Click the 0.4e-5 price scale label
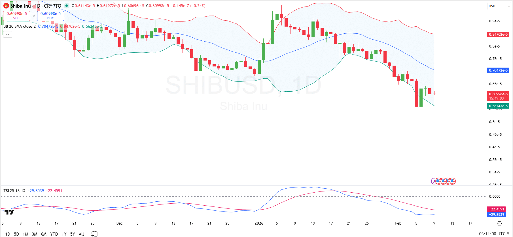This screenshot has width=513, height=237. [x=495, y=147]
